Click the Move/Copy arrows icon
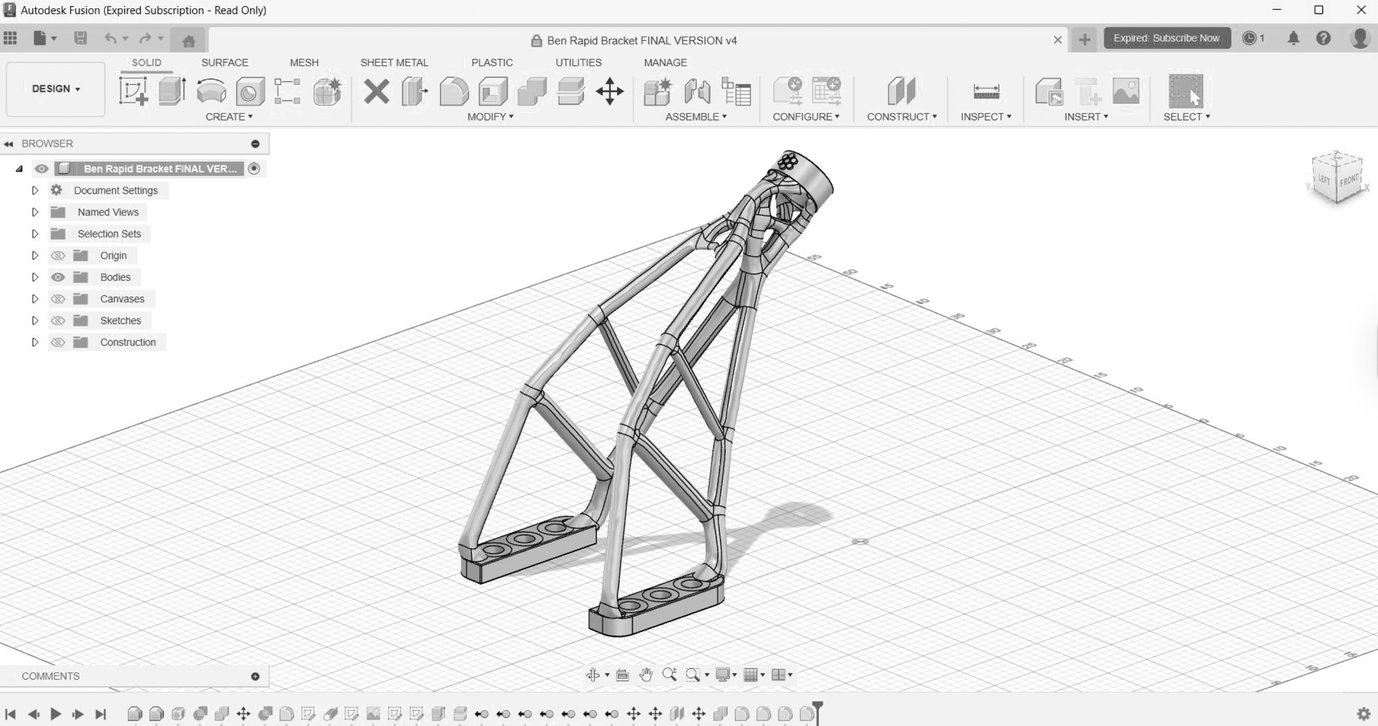Viewport: 1378px width, 726px height. point(610,91)
